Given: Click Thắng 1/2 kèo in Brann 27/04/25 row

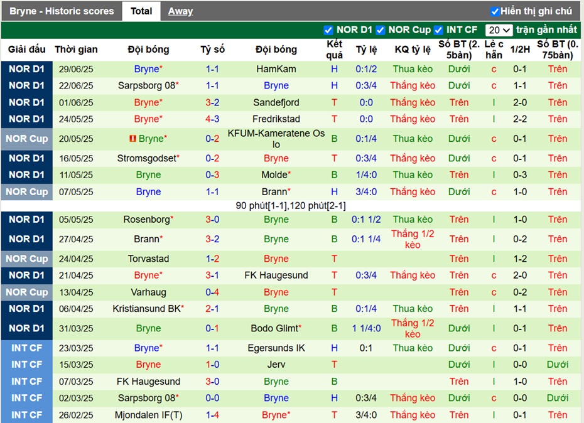Looking at the screenshot, I should [x=413, y=239].
